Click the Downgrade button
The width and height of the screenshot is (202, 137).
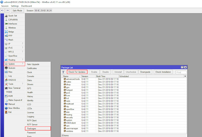(x=145, y=72)
